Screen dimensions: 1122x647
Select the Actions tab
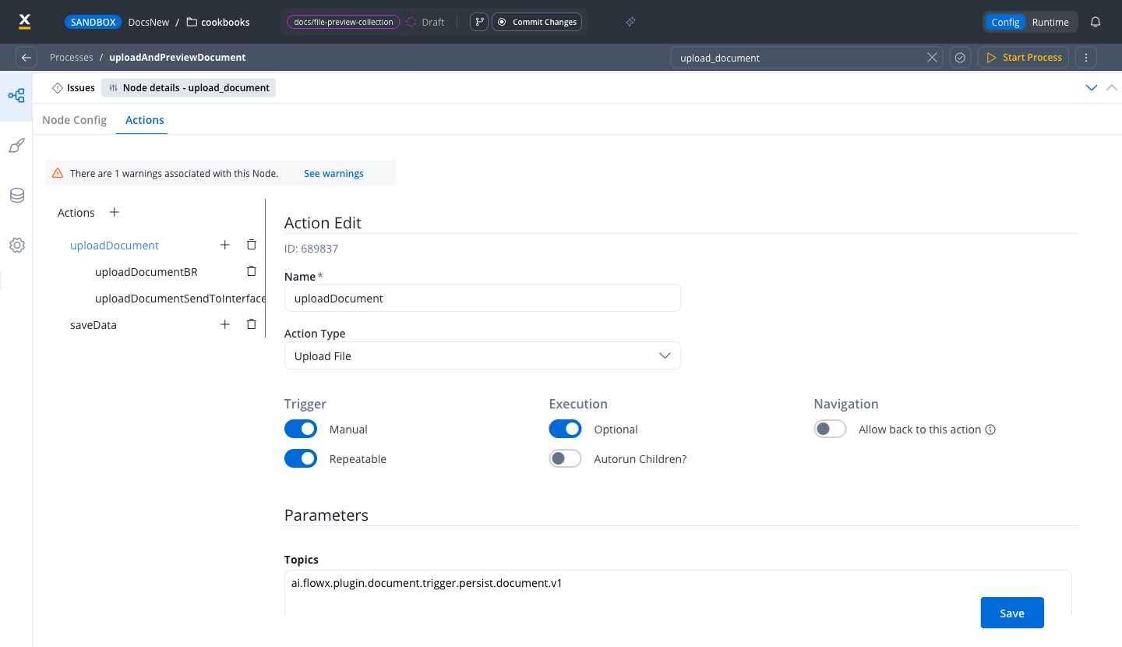tap(145, 120)
